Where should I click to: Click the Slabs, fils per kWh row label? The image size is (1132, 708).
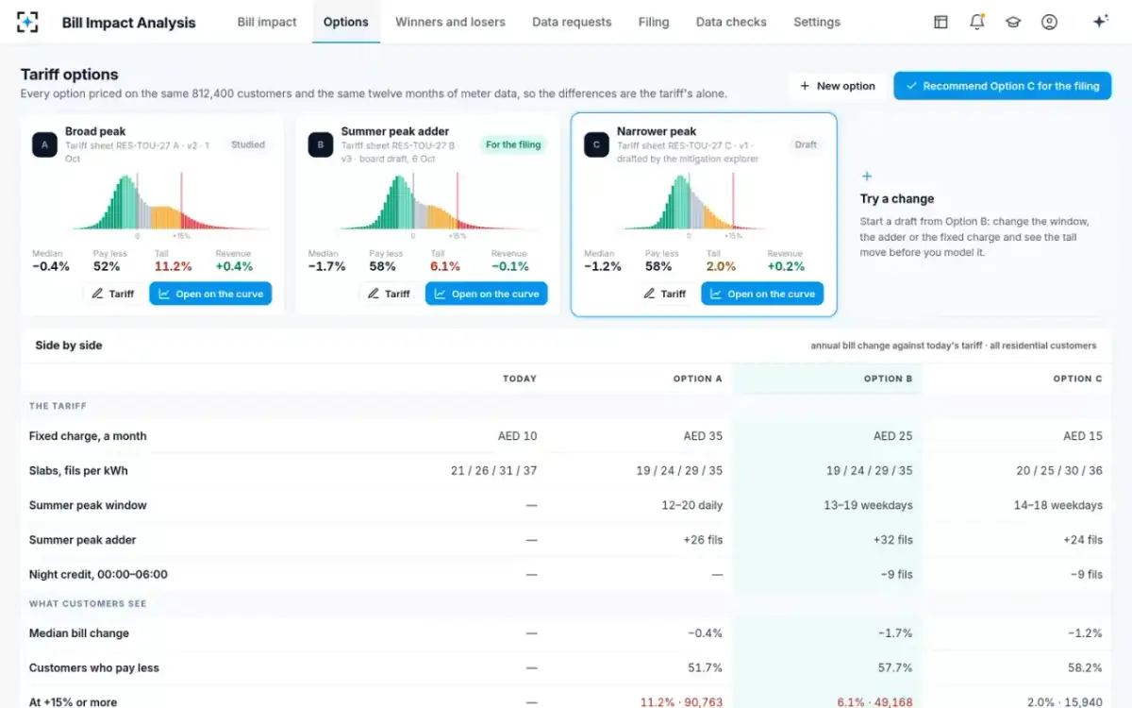pos(78,470)
